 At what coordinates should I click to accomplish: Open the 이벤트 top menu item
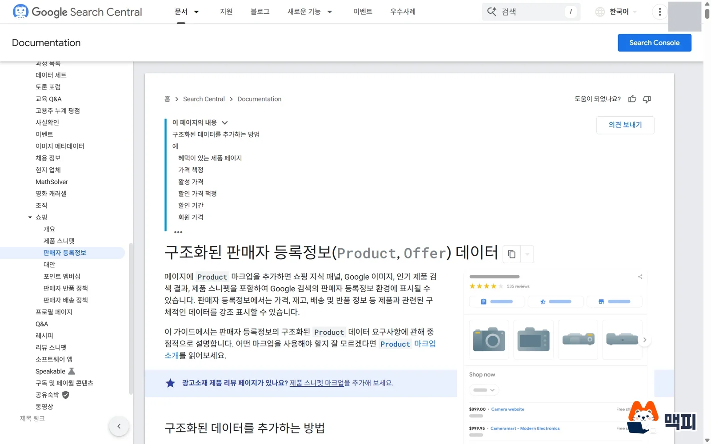coord(363,12)
